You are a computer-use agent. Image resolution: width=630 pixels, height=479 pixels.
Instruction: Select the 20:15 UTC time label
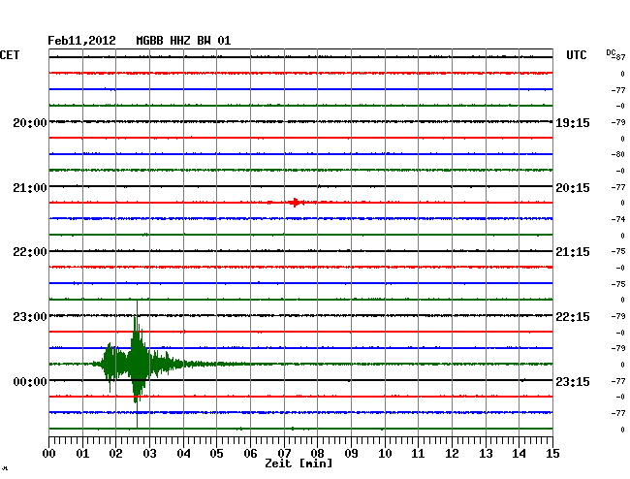click(x=573, y=188)
